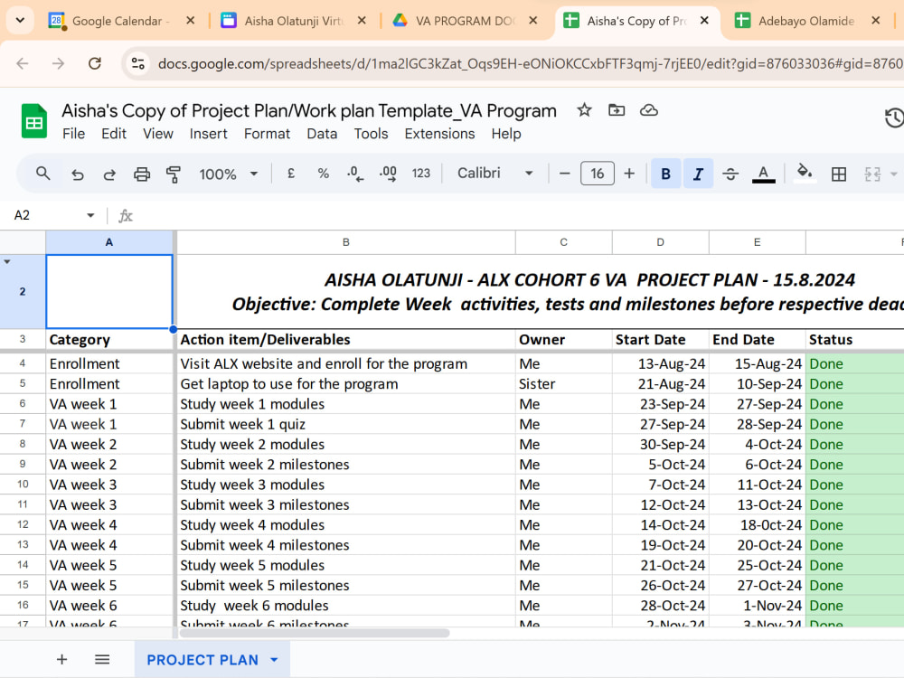Toggle Italic formatting
The image size is (904, 678).
click(x=698, y=174)
